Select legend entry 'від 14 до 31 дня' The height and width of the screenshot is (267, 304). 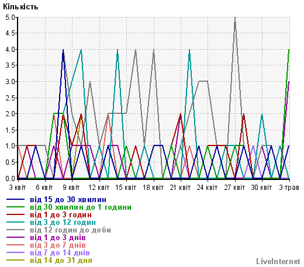(x=61, y=261)
